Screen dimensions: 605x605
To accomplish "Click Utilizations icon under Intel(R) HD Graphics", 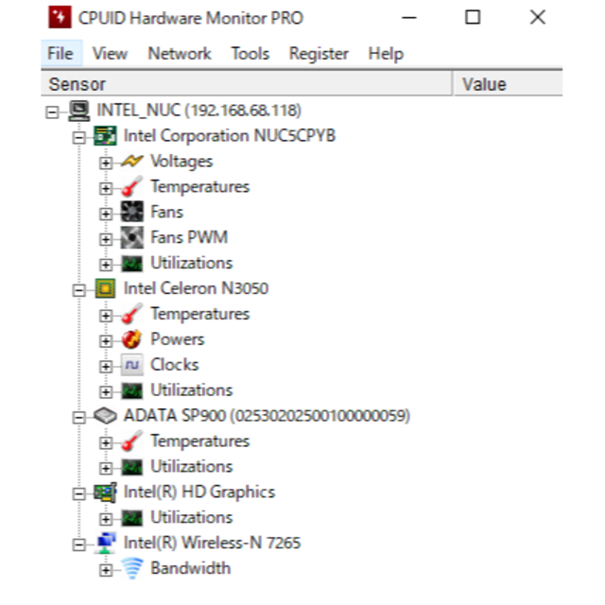I will click(132, 518).
